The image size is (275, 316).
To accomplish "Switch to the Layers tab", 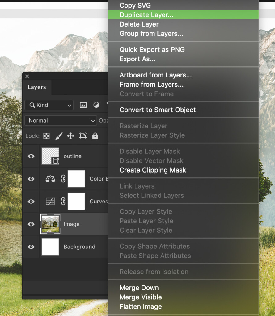I will click(x=37, y=87).
